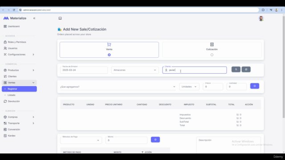Click the SUBTOTAL column header
The image size is (285, 160).
(x=211, y=104)
